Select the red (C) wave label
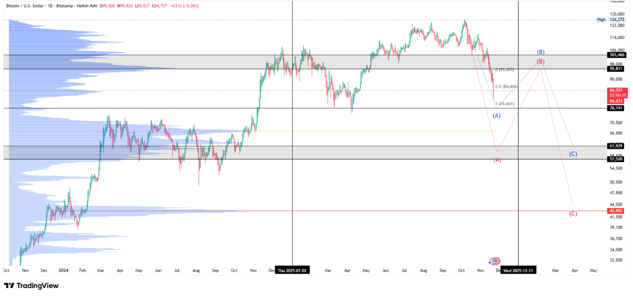The width and height of the screenshot is (633, 296). pyautogui.click(x=573, y=214)
